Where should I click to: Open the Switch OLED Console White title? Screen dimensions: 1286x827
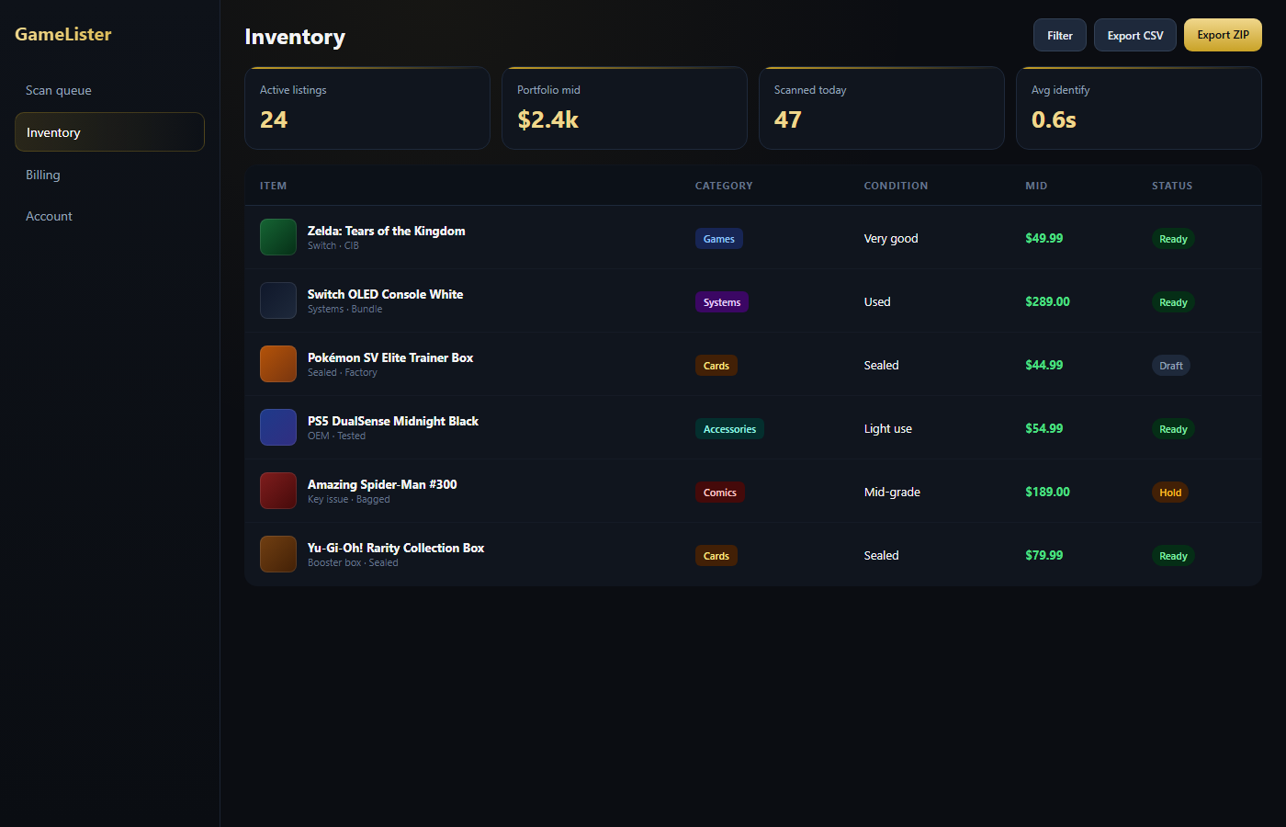[386, 294]
